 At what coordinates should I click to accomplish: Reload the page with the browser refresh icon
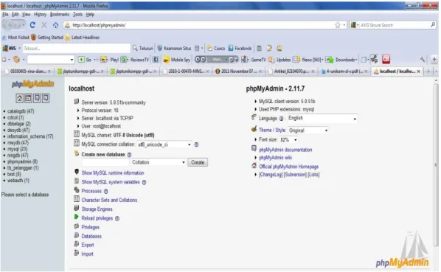point(32,25)
